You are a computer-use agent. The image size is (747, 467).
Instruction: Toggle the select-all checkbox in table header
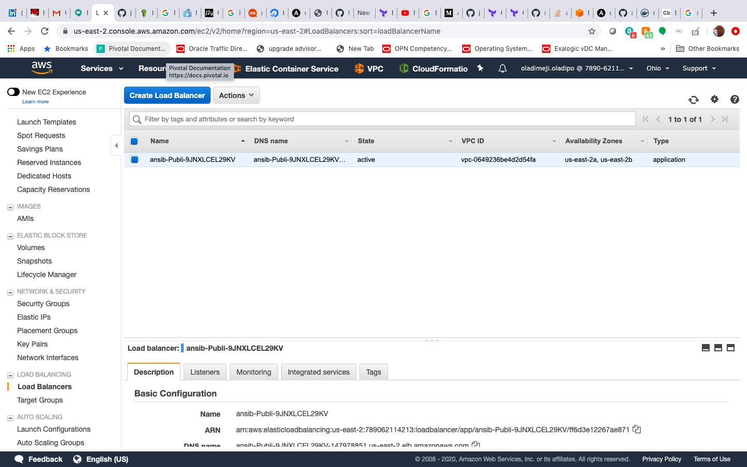coord(134,141)
